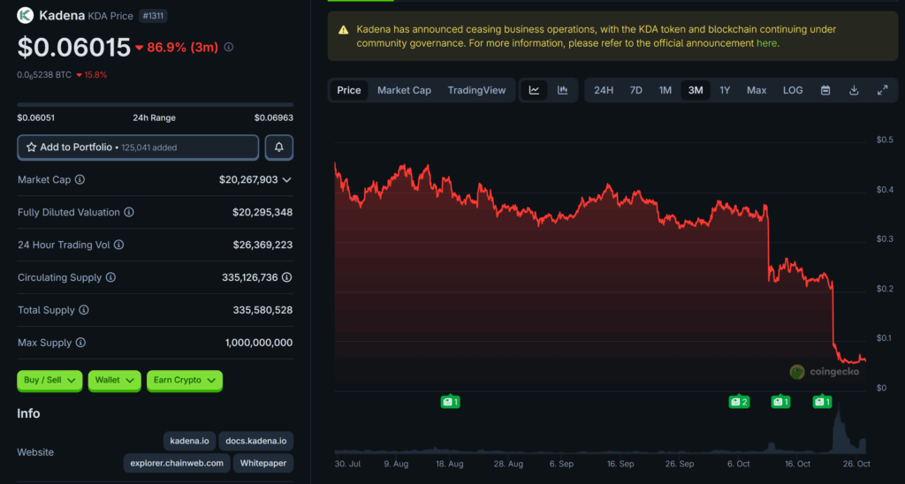
Task: Toggle LOG scale on chart
Action: 793,90
